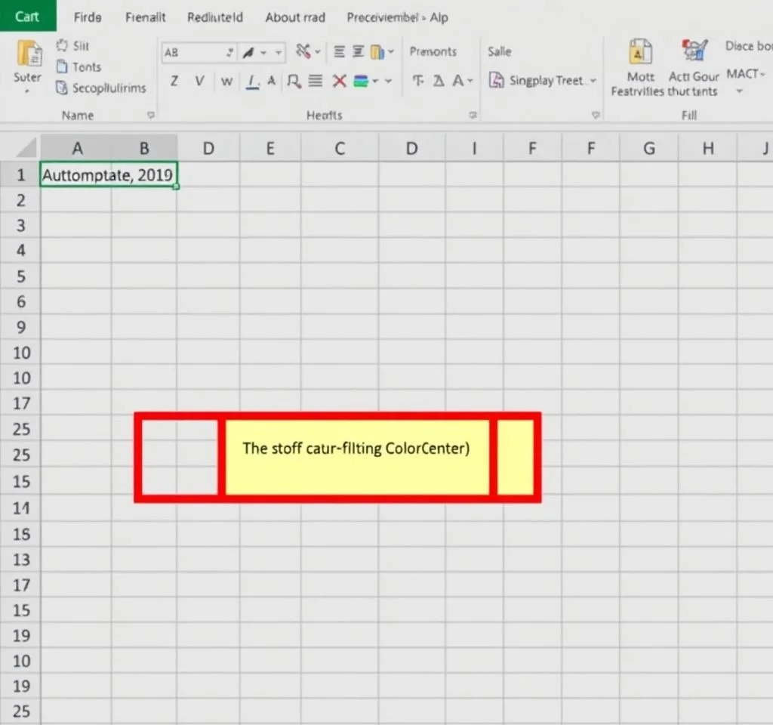Click the Singplay Treet icon
The height and width of the screenshot is (725, 773).
click(497, 81)
